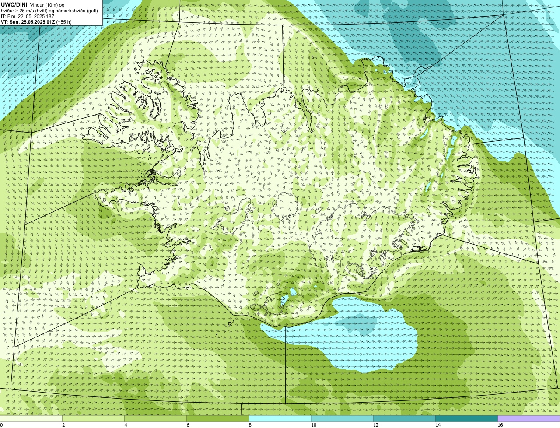560x428 pixels.
Task: Click the "UWC/DINI: Vindur (10m) og" title line
Action: (x=33, y=4)
